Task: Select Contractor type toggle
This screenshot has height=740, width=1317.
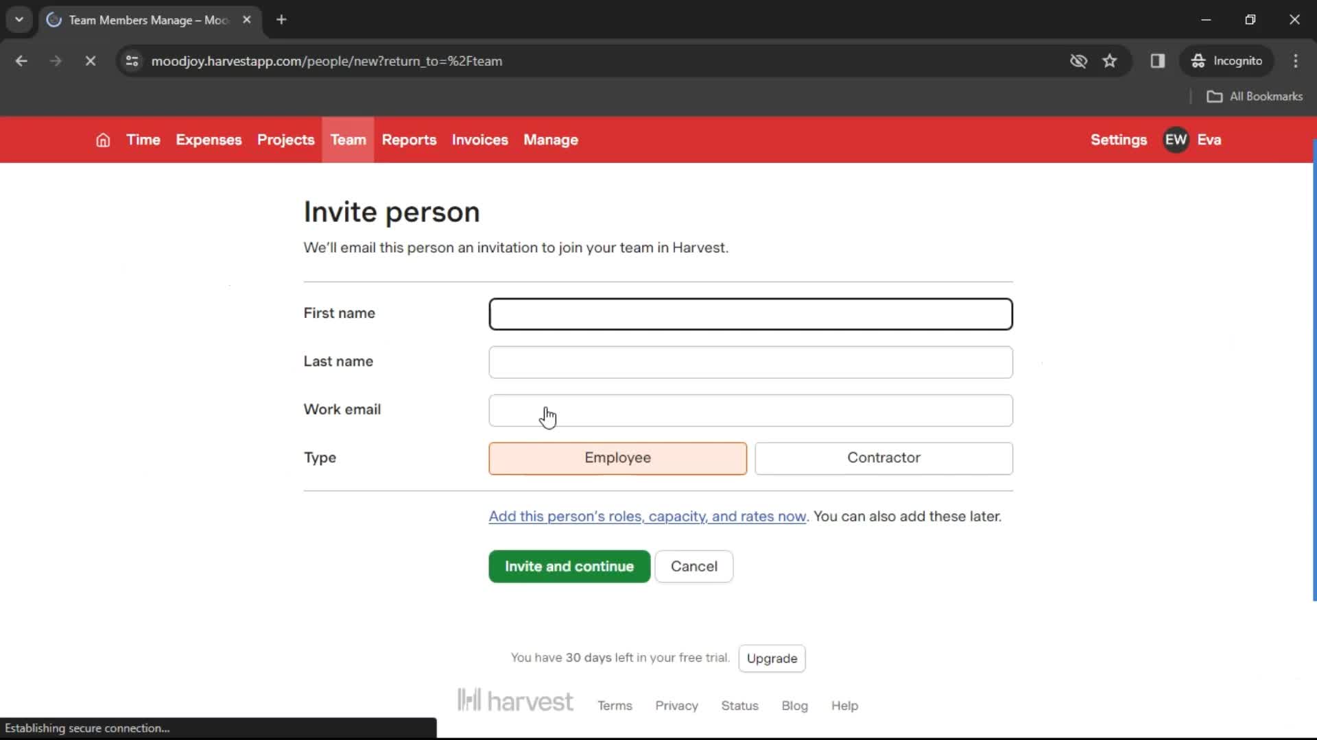Action: click(883, 457)
